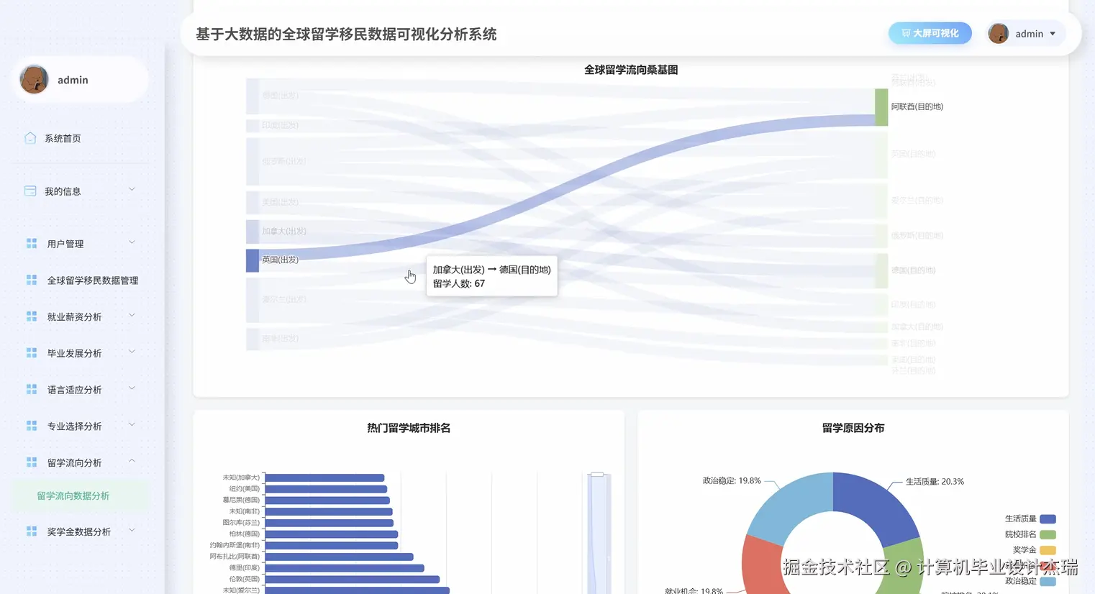Go to 系统首页 menu item

point(81,138)
